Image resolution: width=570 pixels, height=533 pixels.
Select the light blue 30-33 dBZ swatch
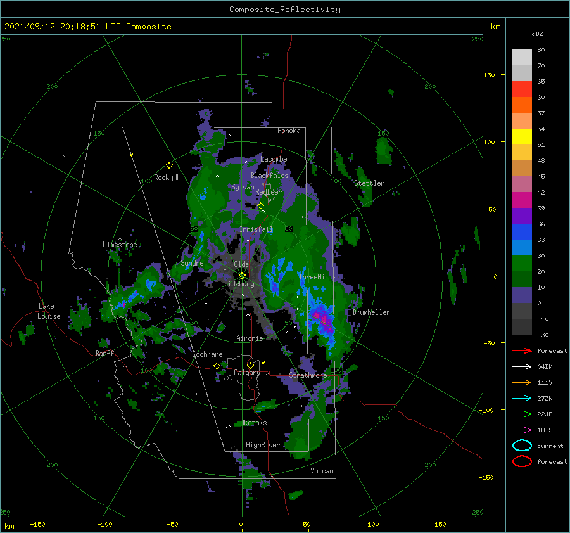522,248
